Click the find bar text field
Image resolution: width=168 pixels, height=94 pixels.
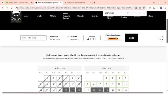coord(115,13)
